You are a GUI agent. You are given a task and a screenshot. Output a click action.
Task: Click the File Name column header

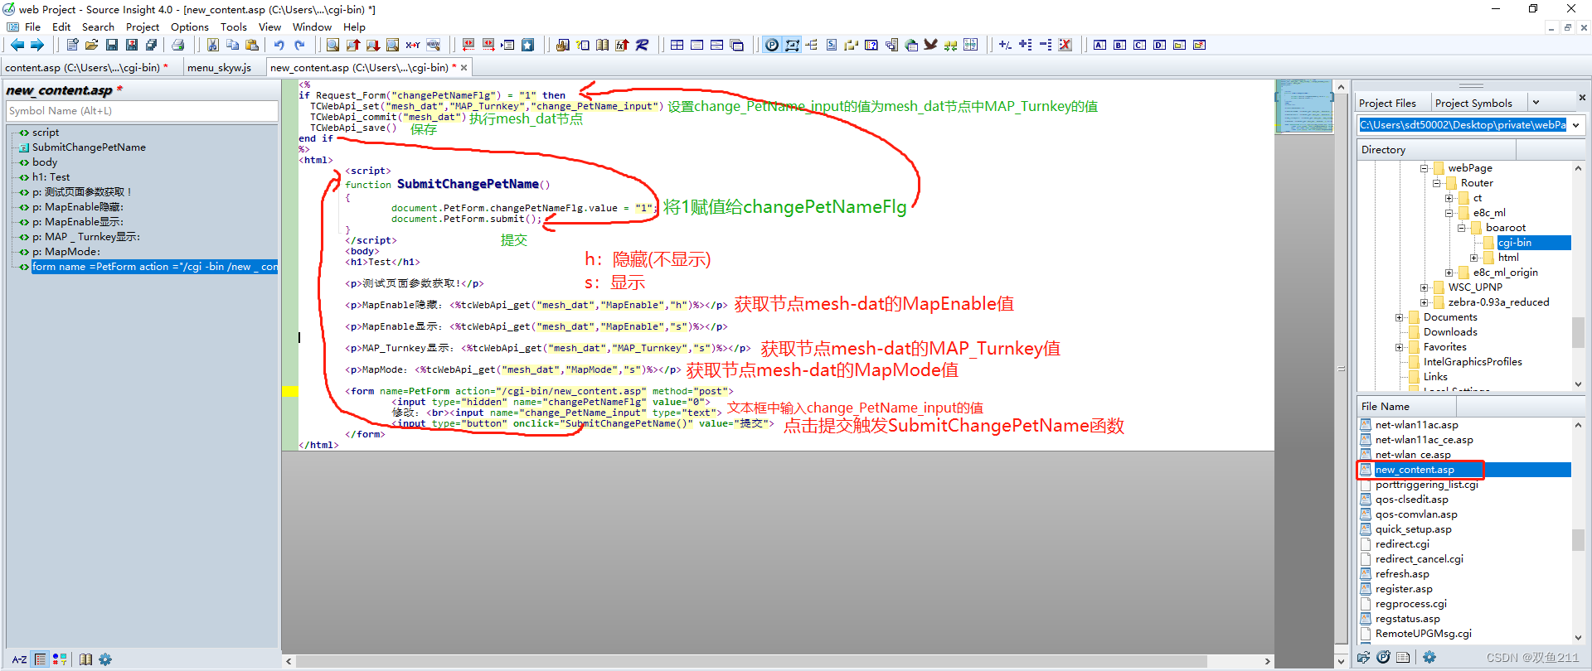pyautogui.click(x=1406, y=406)
